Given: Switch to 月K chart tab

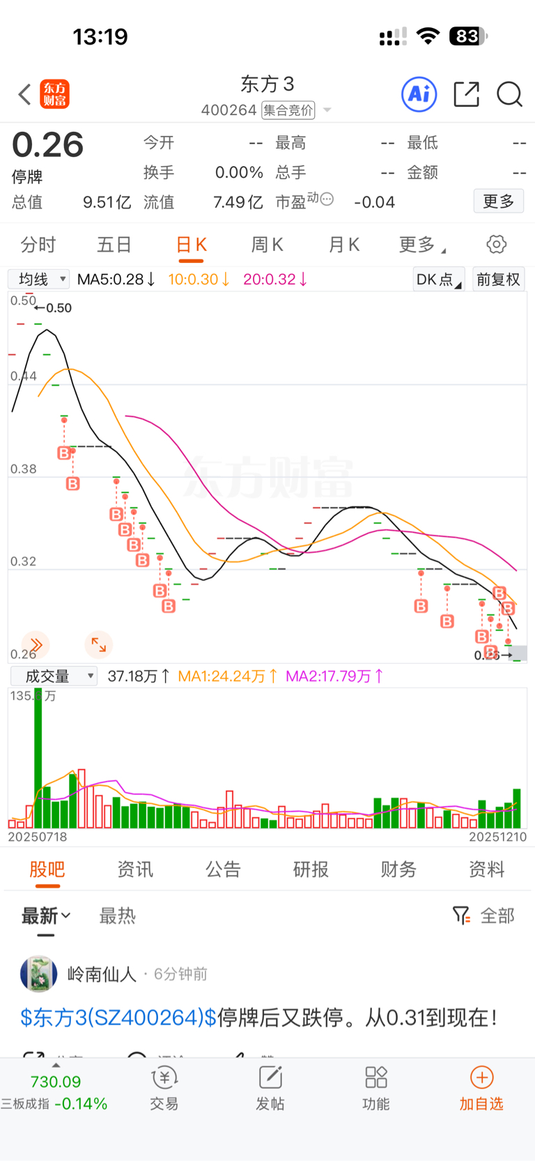Looking at the screenshot, I should [343, 245].
